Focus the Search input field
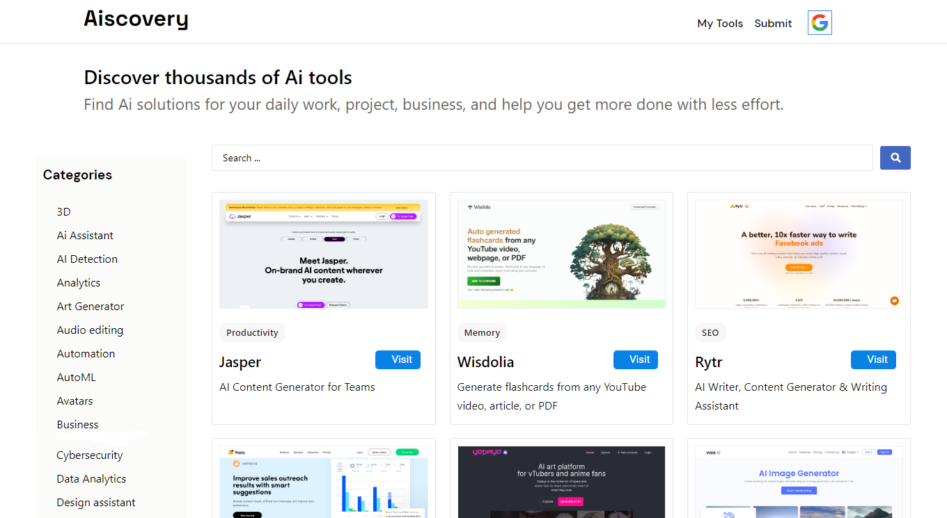The height and width of the screenshot is (518, 947). click(x=542, y=158)
